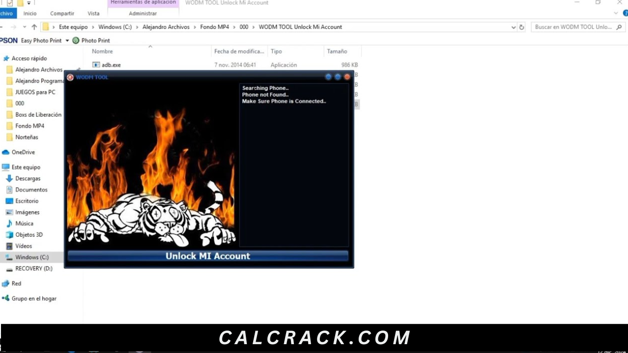The width and height of the screenshot is (628, 353).
Task: Select Windows (C:) drive icon
Action: tap(9, 257)
